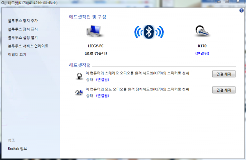Click 어댑터 끄기 to turn adapter off

(x=17, y=55)
